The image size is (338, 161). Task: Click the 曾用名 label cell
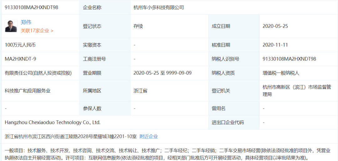(234, 108)
